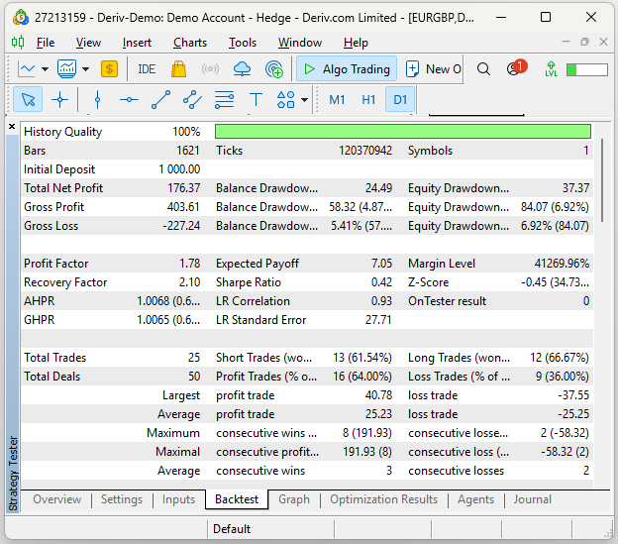Expand the chart type dropdown arrow

pyautogui.click(x=45, y=69)
